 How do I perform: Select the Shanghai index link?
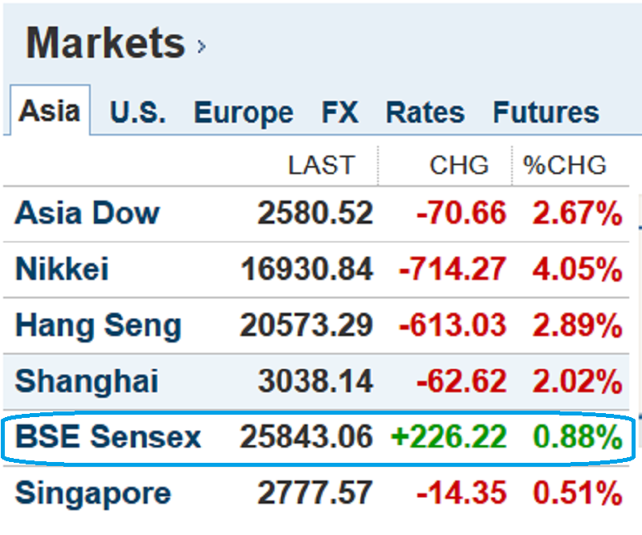point(87,381)
